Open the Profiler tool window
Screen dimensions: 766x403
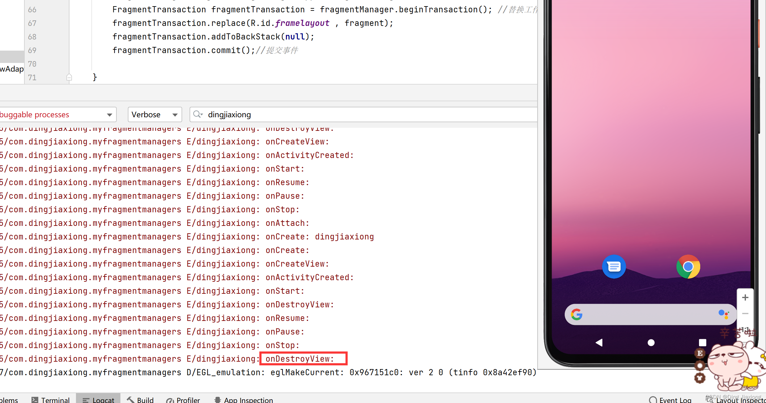(183, 400)
